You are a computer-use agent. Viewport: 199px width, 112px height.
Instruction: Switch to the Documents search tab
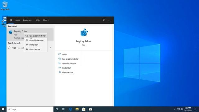click(28, 20)
